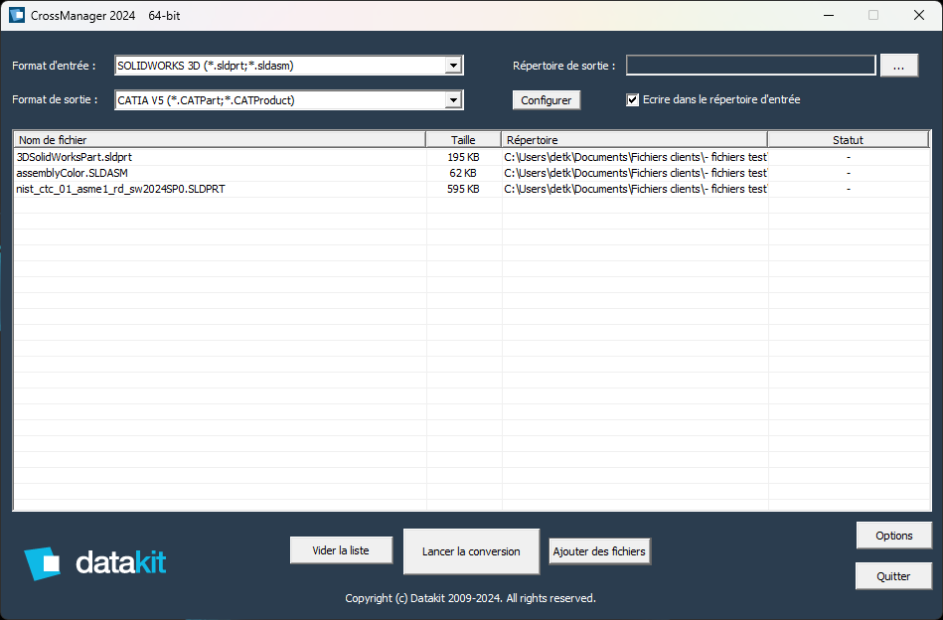Open the 'Options' button
This screenshot has height=620, width=943.
click(893, 536)
